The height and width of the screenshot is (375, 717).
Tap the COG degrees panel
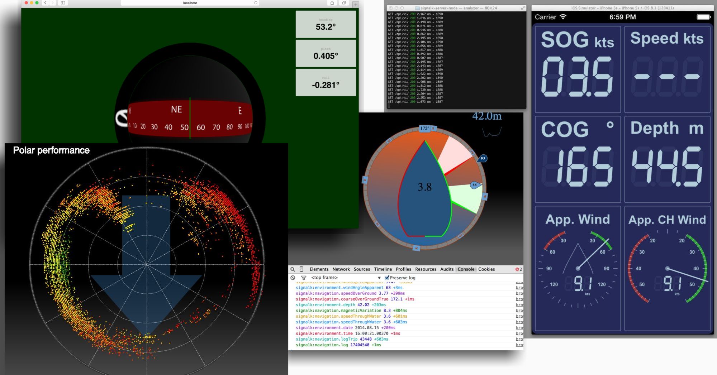[x=578, y=159]
